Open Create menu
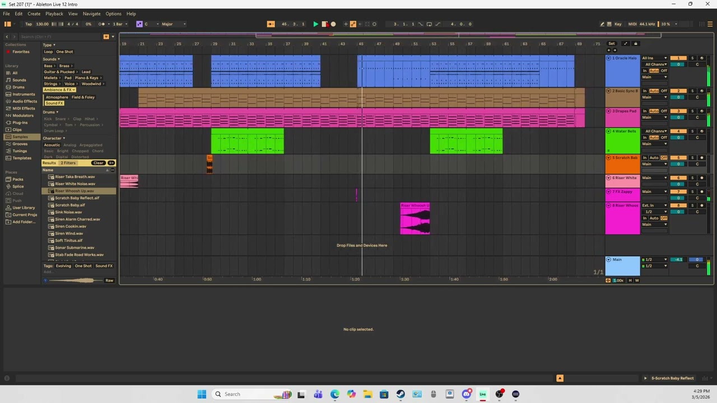Viewport: 717px width, 403px height. point(34,13)
